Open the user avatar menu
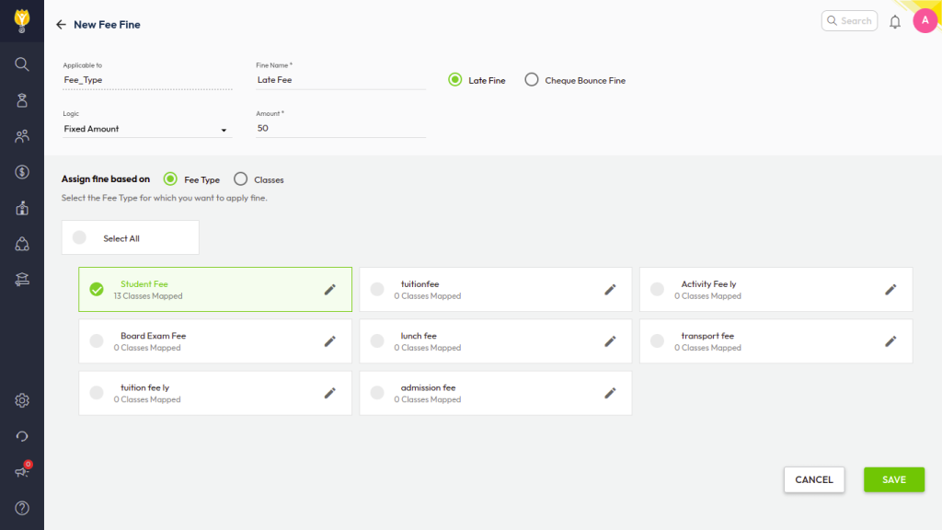The height and width of the screenshot is (530, 942). pos(925,21)
